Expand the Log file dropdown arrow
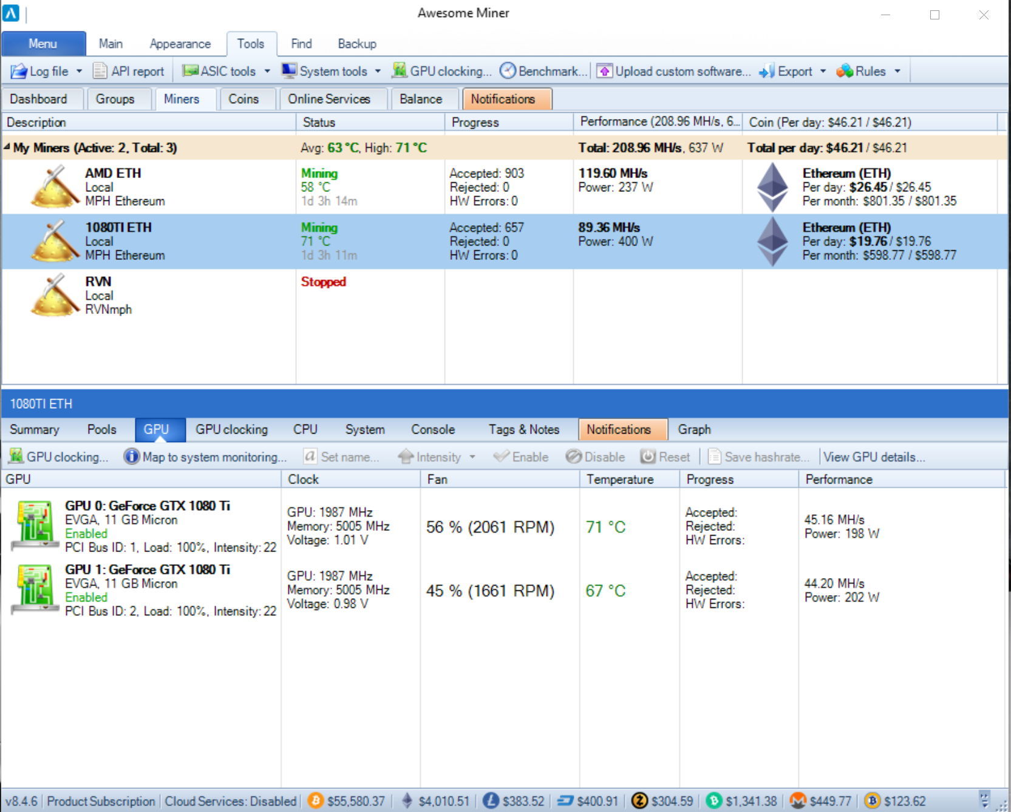The image size is (1011, 812). 79,71
